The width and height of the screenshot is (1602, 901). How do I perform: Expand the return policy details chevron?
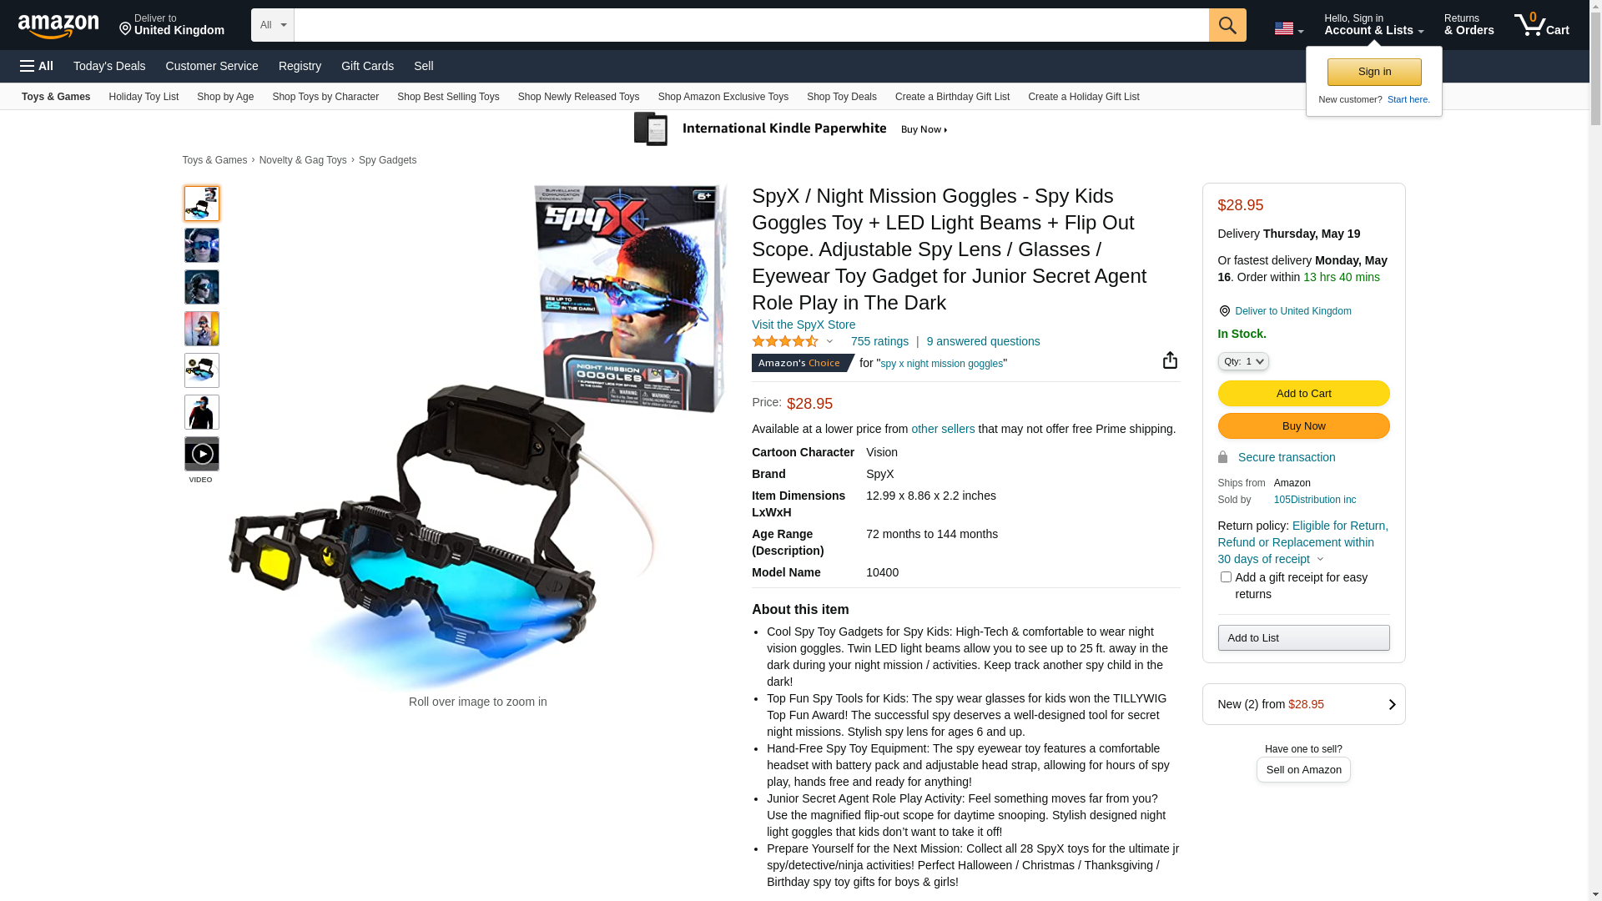tap(1320, 560)
